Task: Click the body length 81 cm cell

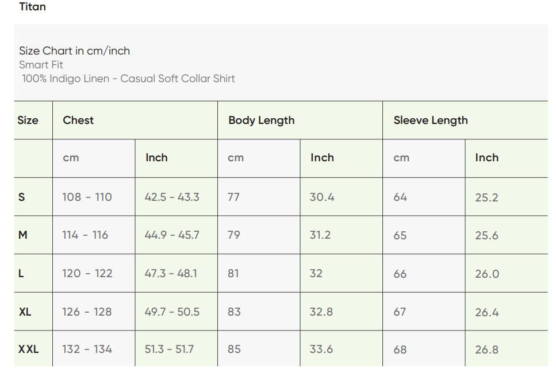Action: pos(233,273)
